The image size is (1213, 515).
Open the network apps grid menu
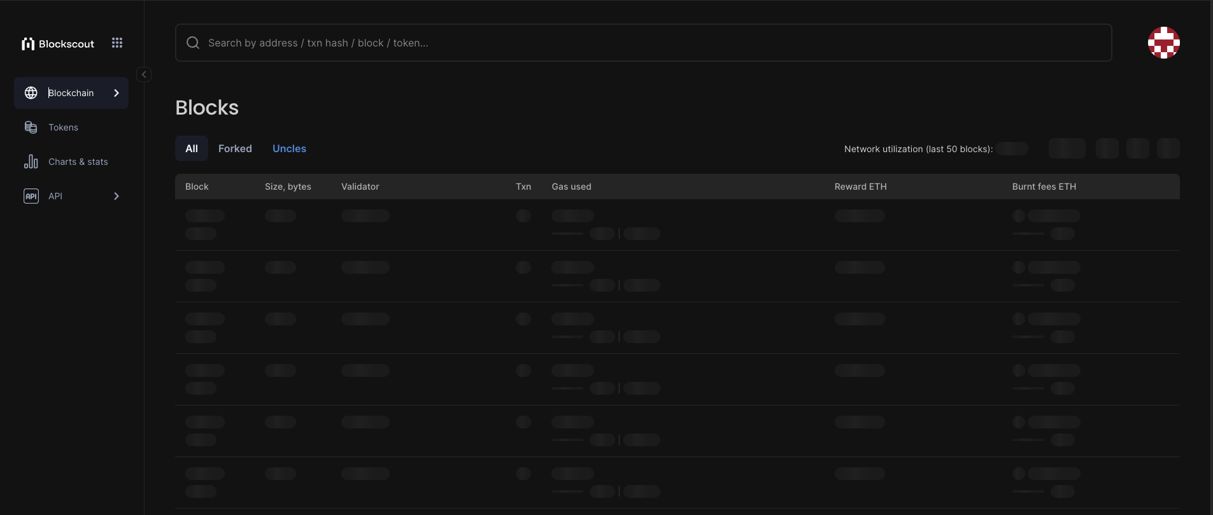pos(117,43)
